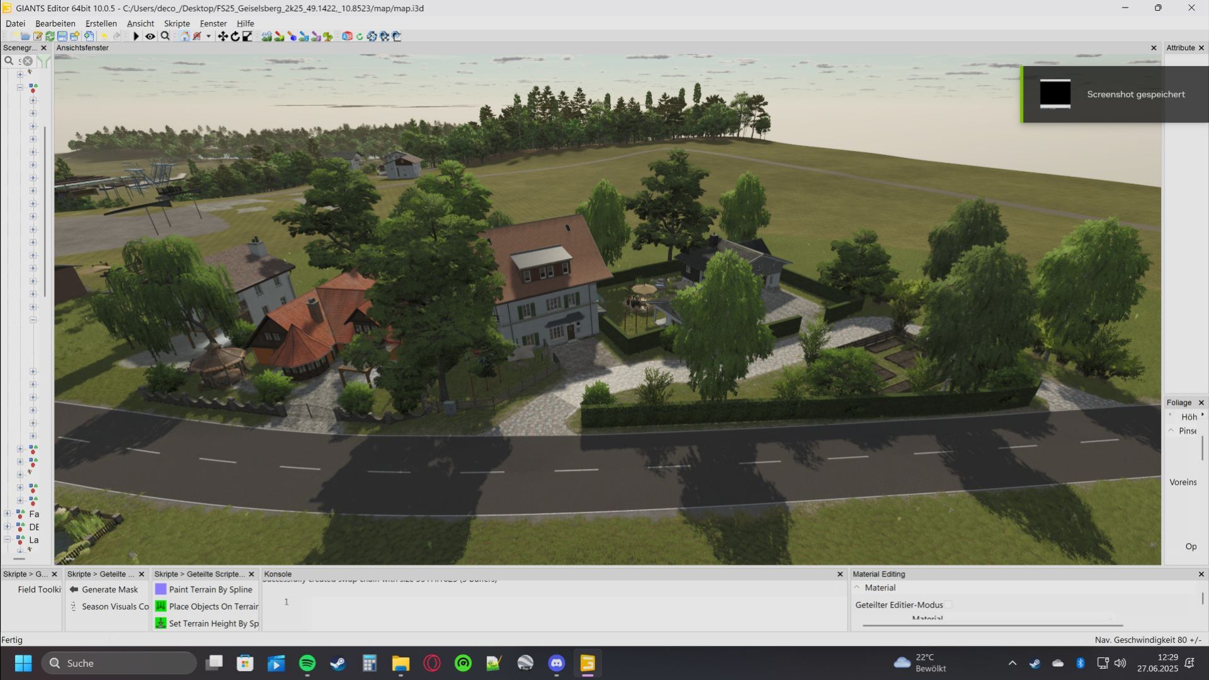Click the yellow undo arrow icon

(104, 37)
